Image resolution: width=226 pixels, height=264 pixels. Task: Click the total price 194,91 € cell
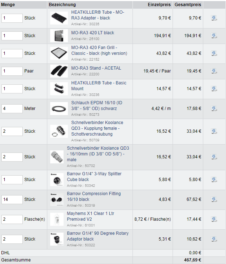[x=193, y=36]
